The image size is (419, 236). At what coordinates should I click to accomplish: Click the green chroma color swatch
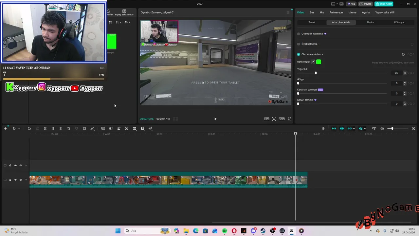319,62
